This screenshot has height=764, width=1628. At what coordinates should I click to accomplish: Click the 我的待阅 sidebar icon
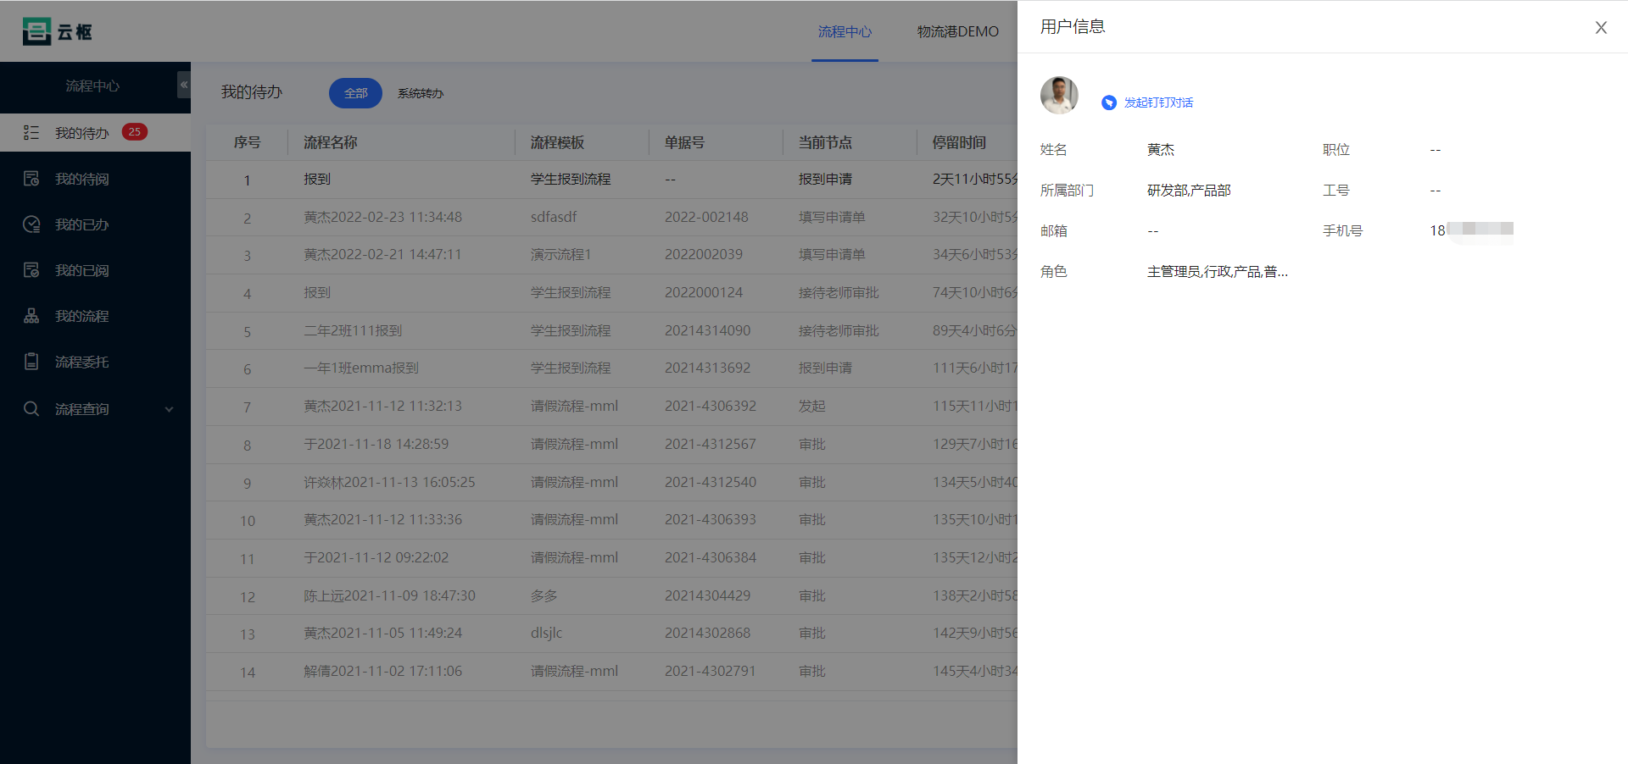point(31,179)
